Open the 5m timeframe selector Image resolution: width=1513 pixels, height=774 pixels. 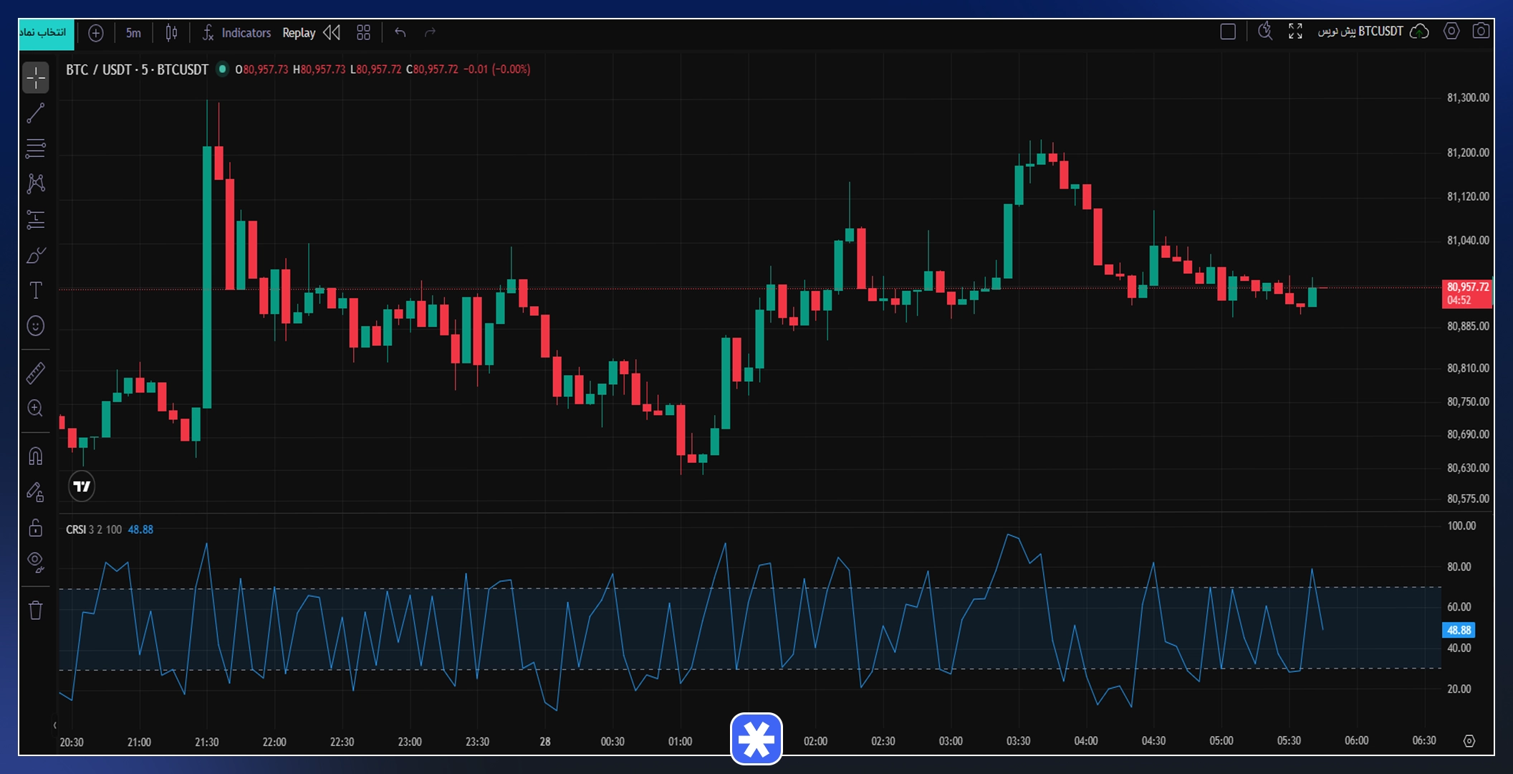coord(133,33)
